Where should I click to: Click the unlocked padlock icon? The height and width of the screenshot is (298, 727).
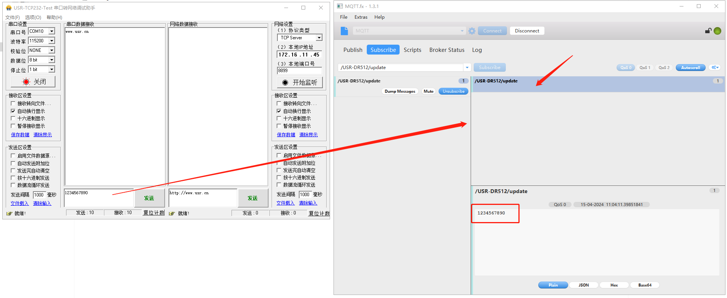coord(708,31)
